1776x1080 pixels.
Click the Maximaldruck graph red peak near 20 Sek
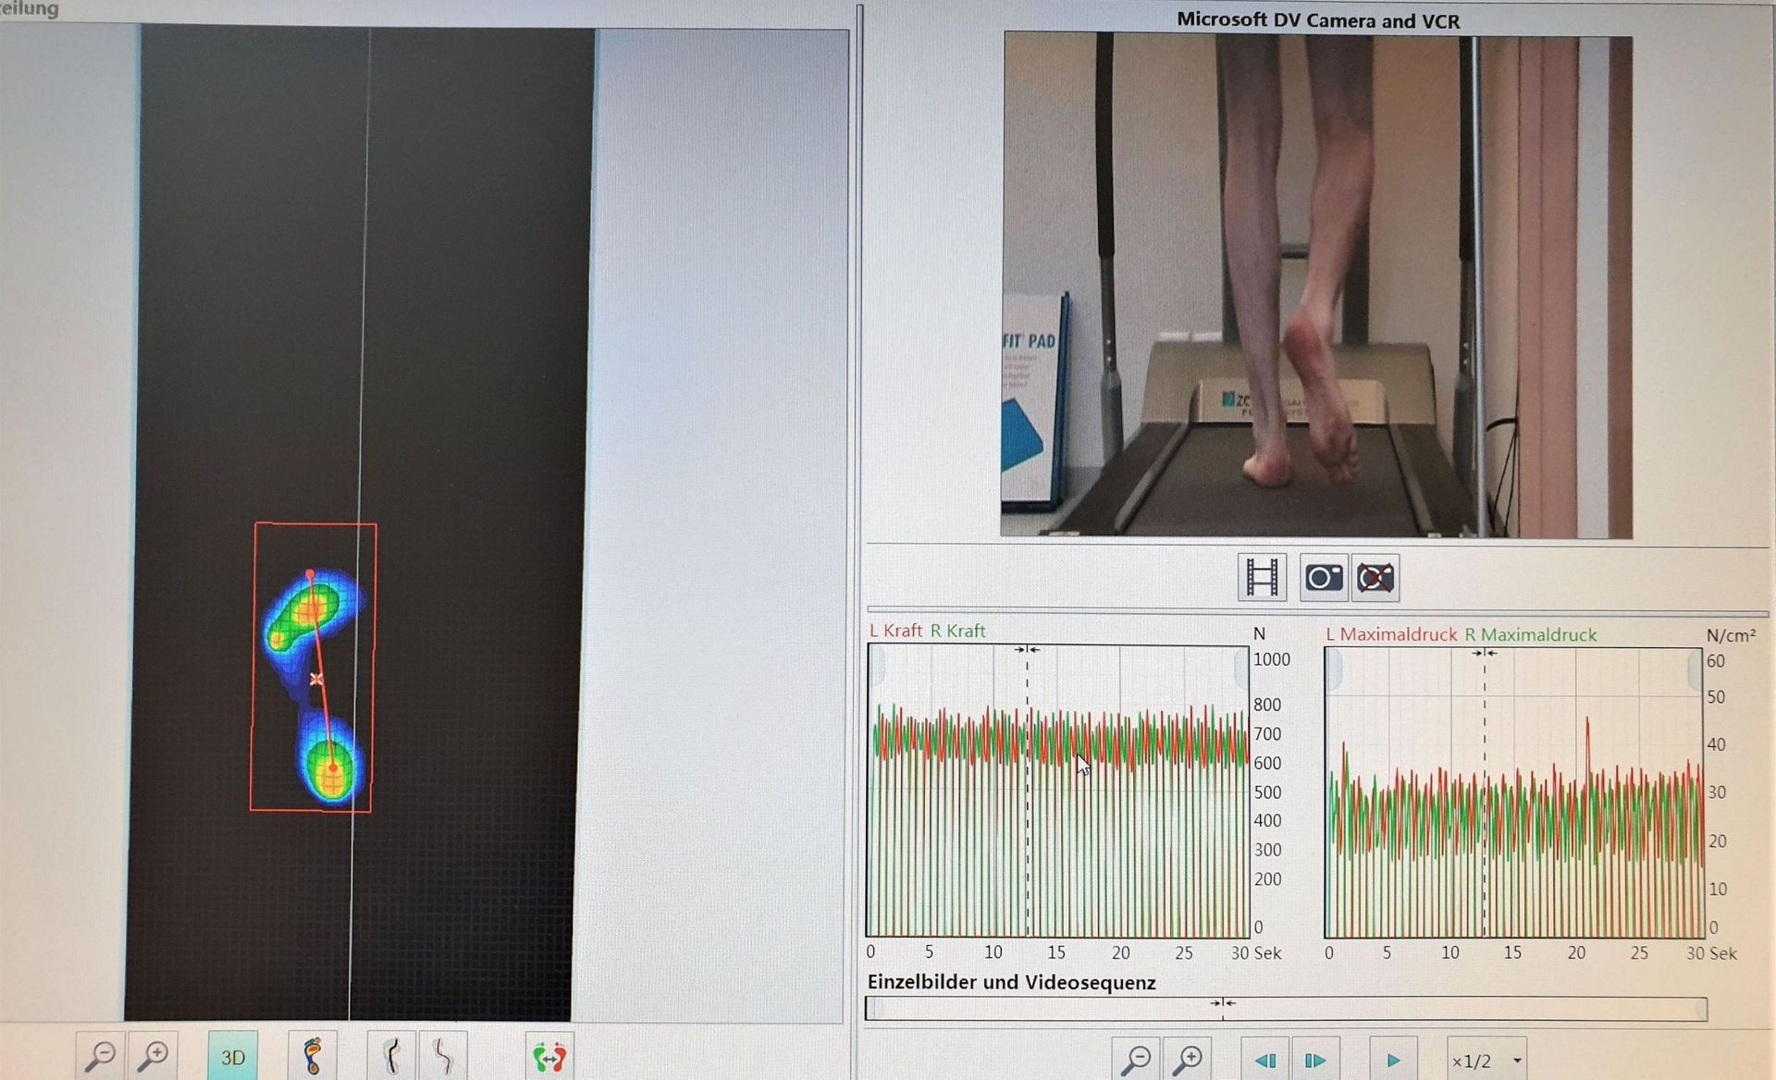(x=1587, y=730)
